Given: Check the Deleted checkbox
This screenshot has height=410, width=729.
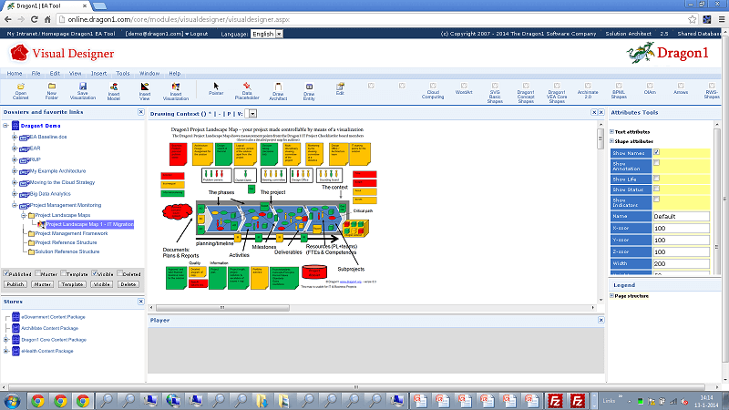Looking at the screenshot, I should pyautogui.click(x=120, y=273).
